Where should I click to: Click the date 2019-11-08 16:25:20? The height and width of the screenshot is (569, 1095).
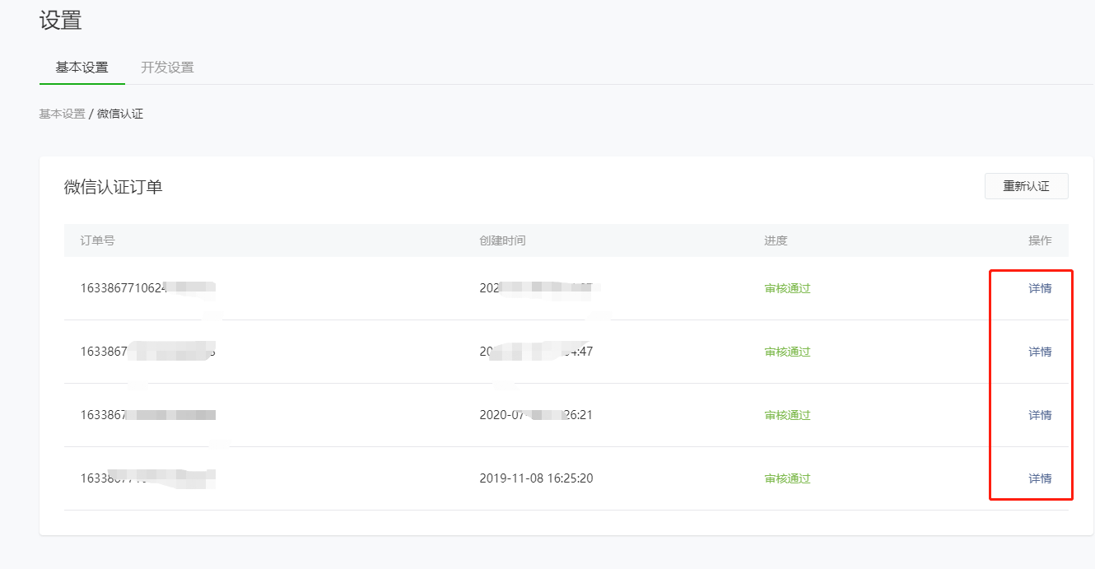(536, 478)
